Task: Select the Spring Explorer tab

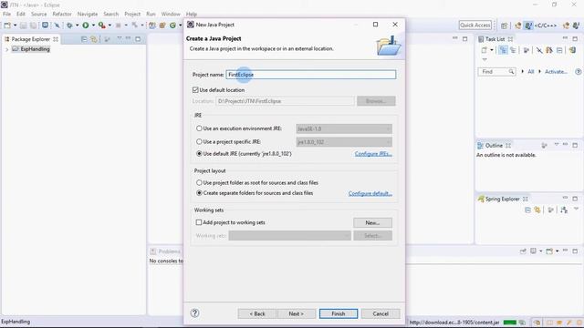Action: (x=503, y=199)
